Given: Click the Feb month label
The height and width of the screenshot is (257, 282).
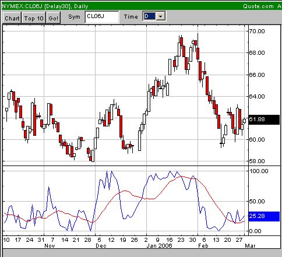Looking at the screenshot, I should point(203,246).
